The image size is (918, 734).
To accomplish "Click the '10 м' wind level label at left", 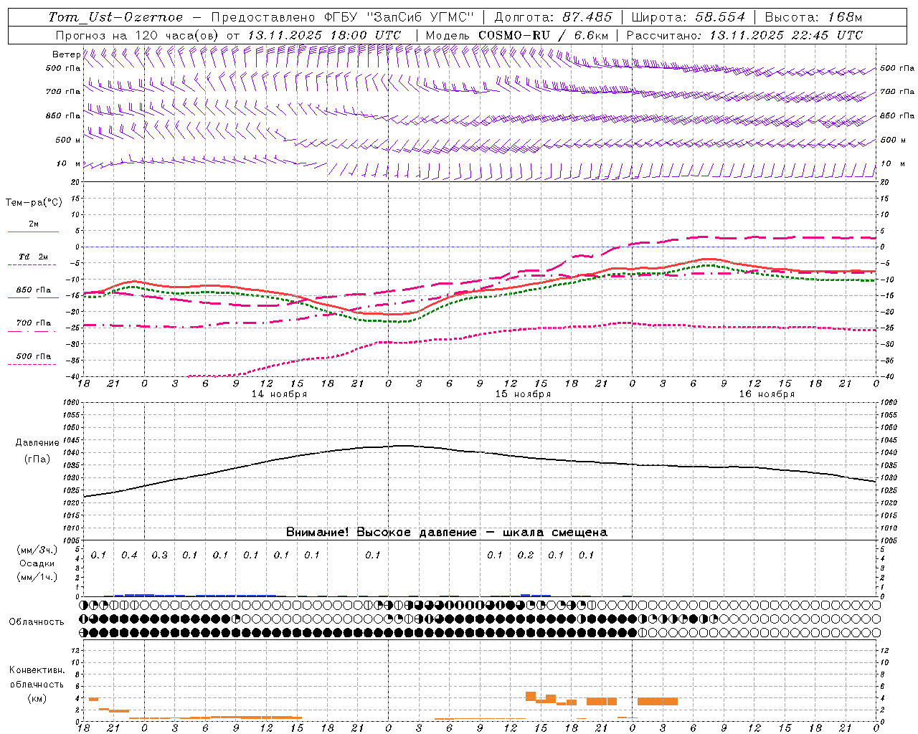I will 69,163.
